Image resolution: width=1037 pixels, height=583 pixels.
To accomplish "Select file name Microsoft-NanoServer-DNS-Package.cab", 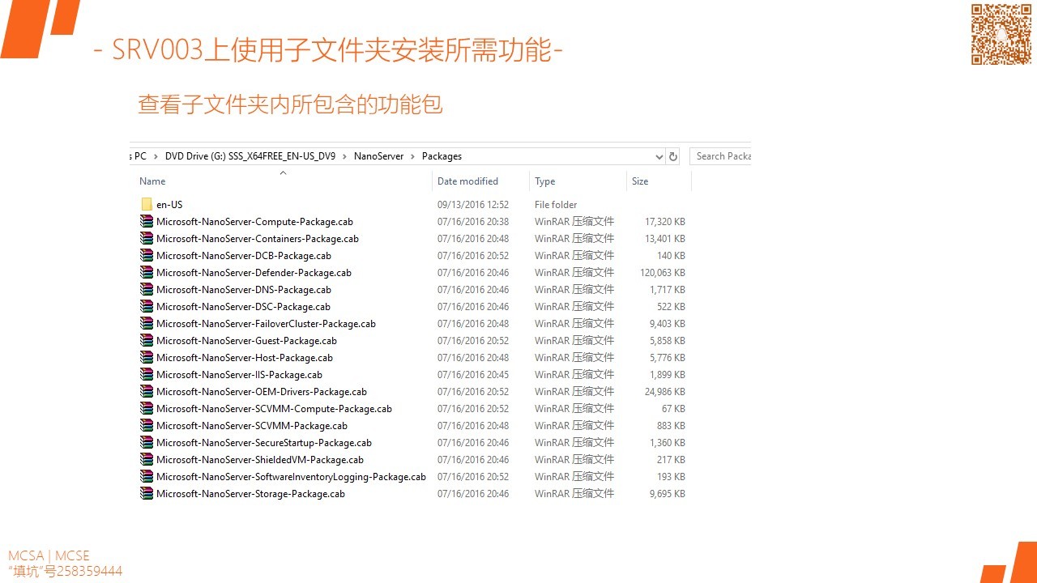I will (244, 290).
